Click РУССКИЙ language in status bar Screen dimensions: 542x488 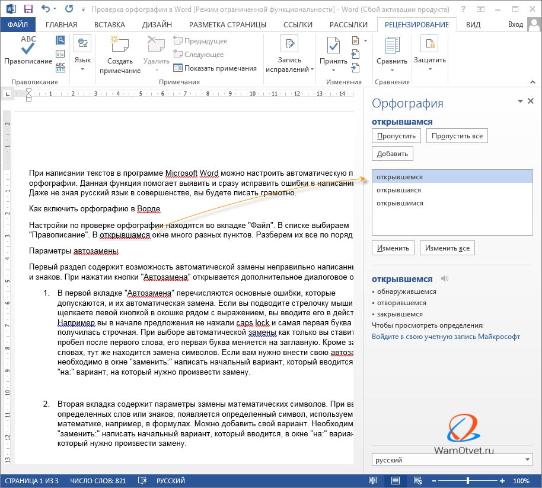[x=171, y=481]
